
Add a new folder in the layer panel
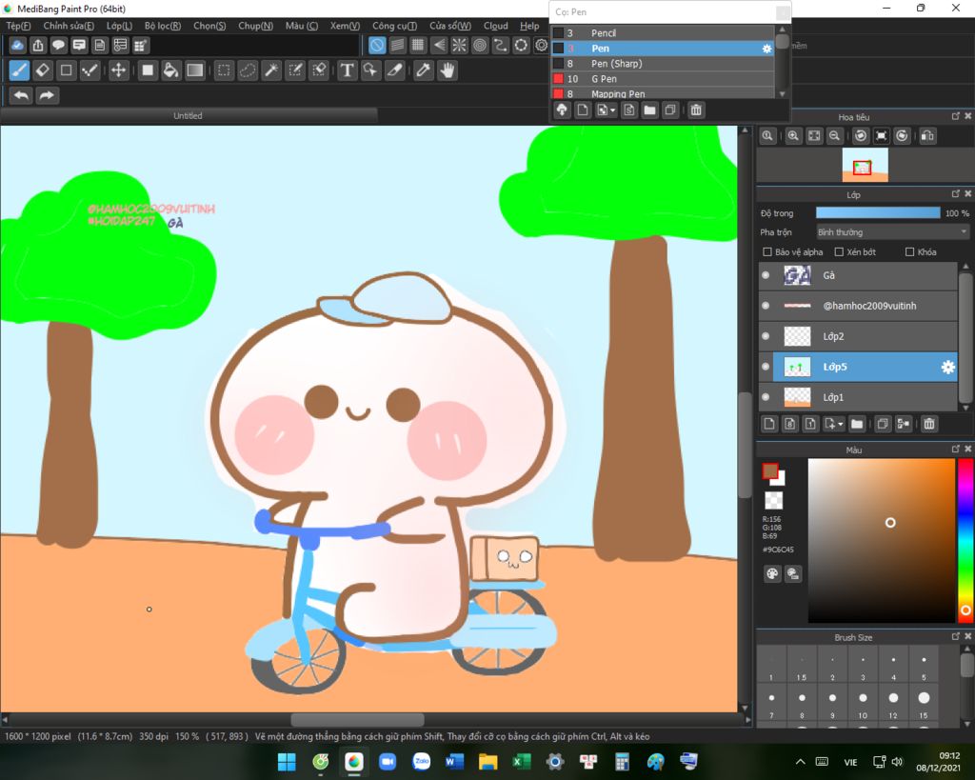[x=857, y=424]
